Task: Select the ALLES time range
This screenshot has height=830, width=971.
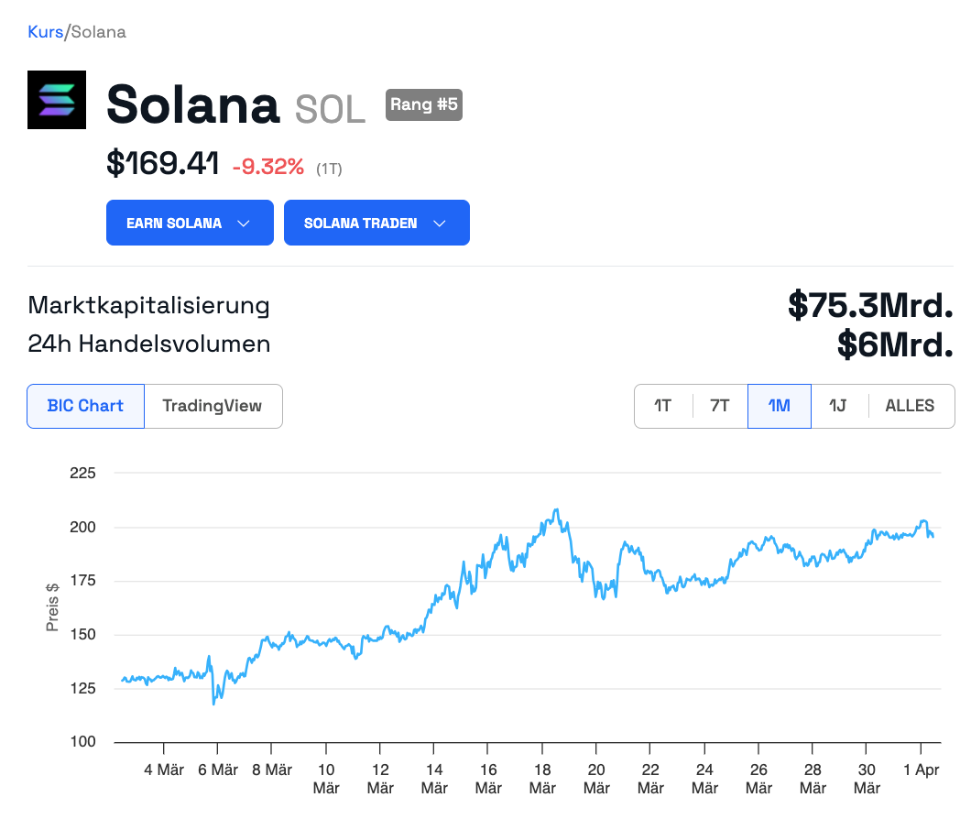Action: (910, 406)
